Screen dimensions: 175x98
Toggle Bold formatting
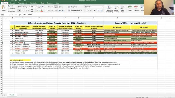click(x=19, y=10)
